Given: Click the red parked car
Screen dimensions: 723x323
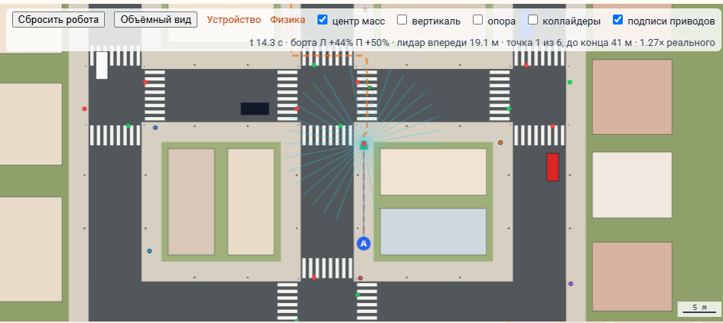Looking at the screenshot, I should pyautogui.click(x=552, y=167).
